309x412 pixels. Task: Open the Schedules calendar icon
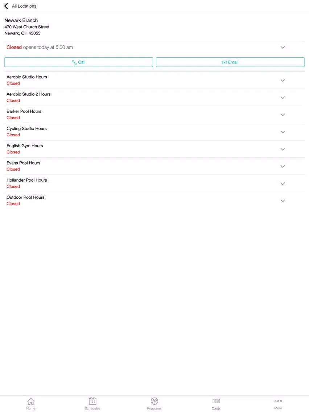[x=92, y=401]
